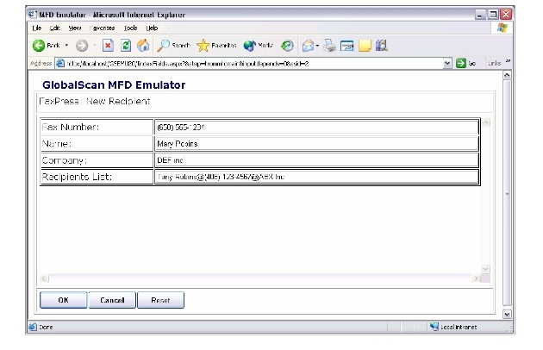This screenshot has width=543, height=350.
Task: Open the Tools menu
Action: click(130, 28)
